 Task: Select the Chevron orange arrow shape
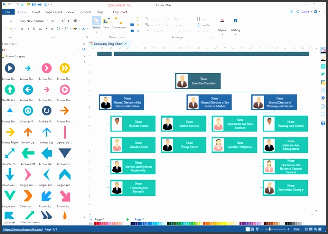(x=28, y=196)
